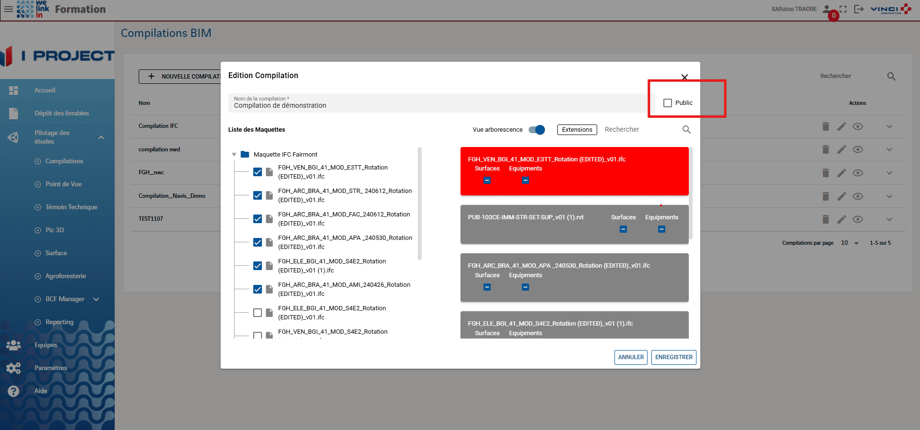The height and width of the screenshot is (430, 920).
Task: Turn off Vue arborescence switch
Action: click(x=537, y=130)
